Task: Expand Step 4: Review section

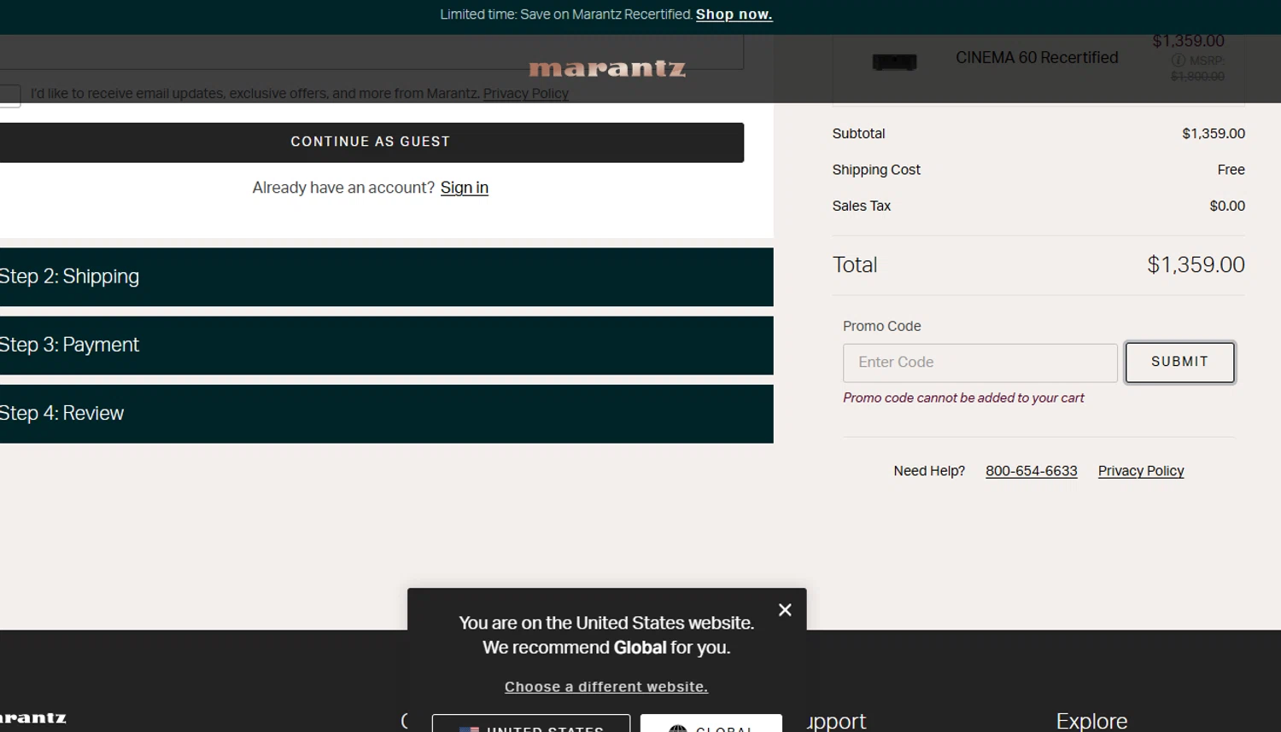Action: 386,414
